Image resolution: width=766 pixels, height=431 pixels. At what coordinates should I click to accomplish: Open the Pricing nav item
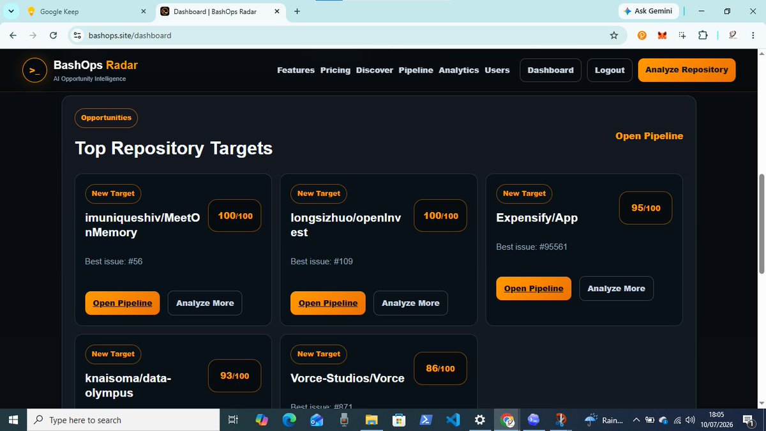335,70
